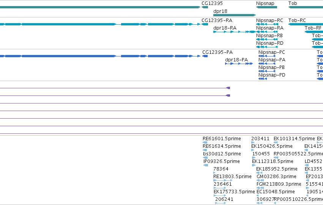
Task: Select feature 150455
Action: tap(261, 154)
